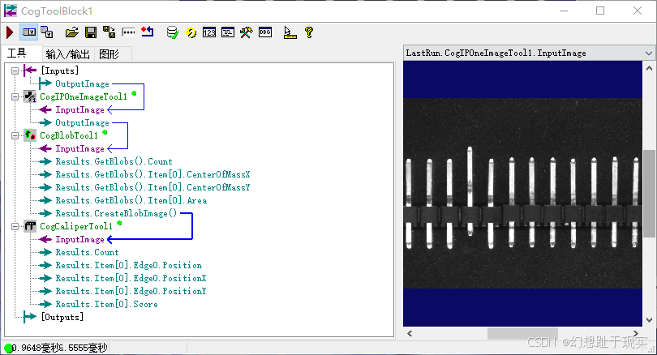Viewport: 657px width, 355px height.
Task: Open the 123 results window icon
Action: [209, 32]
